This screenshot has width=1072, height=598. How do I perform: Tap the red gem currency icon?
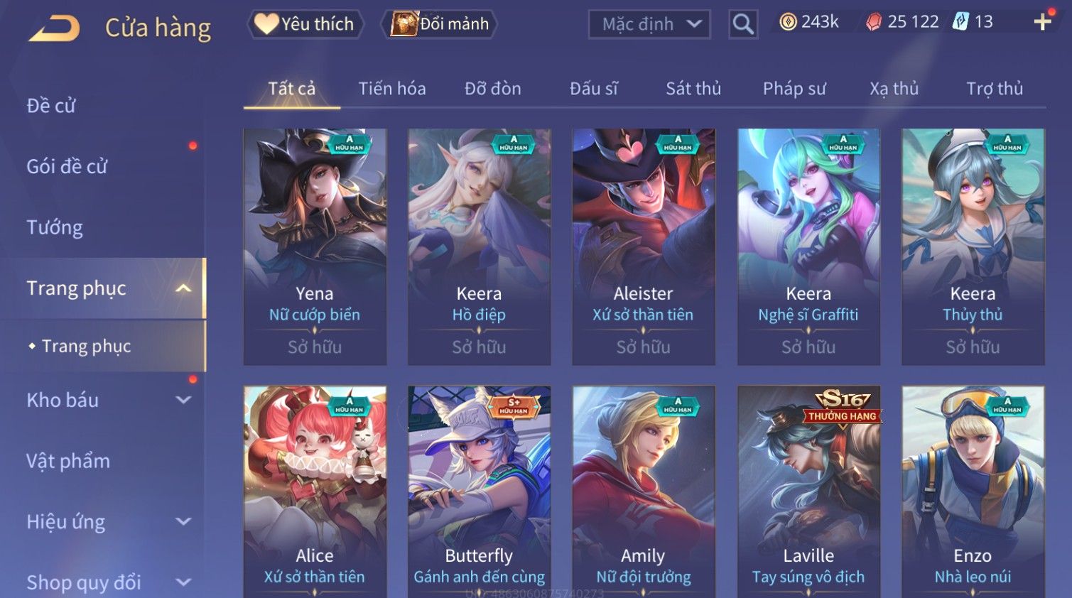[874, 22]
